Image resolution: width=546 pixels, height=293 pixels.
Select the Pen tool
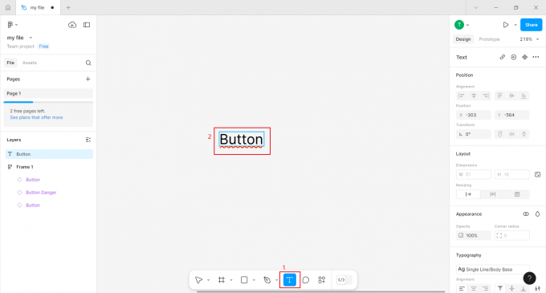click(x=267, y=280)
